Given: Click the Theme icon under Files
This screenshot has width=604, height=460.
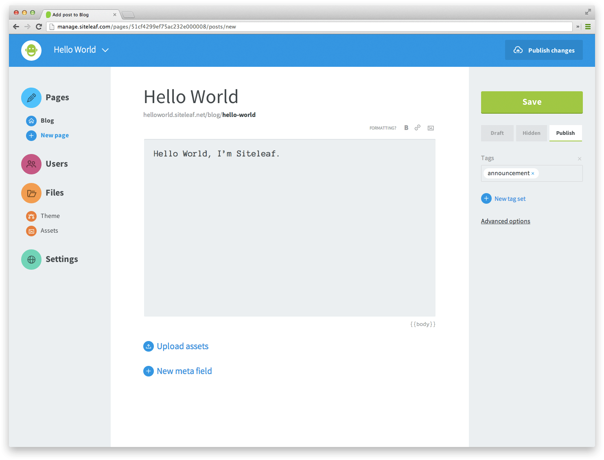Looking at the screenshot, I should 31,216.
